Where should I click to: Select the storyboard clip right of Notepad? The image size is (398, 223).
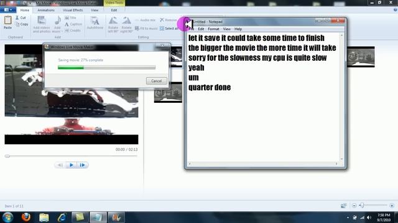click(x=361, y=57)
